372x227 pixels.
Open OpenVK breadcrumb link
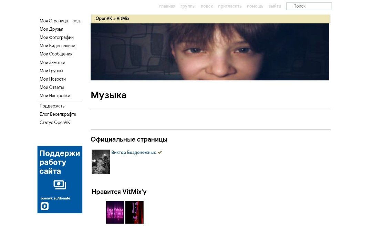pos(104,19)
